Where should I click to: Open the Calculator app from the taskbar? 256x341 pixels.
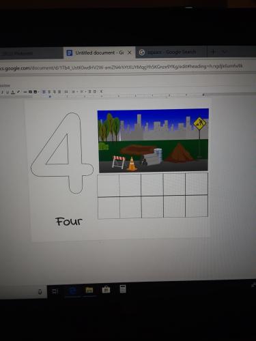click(123, 289)
